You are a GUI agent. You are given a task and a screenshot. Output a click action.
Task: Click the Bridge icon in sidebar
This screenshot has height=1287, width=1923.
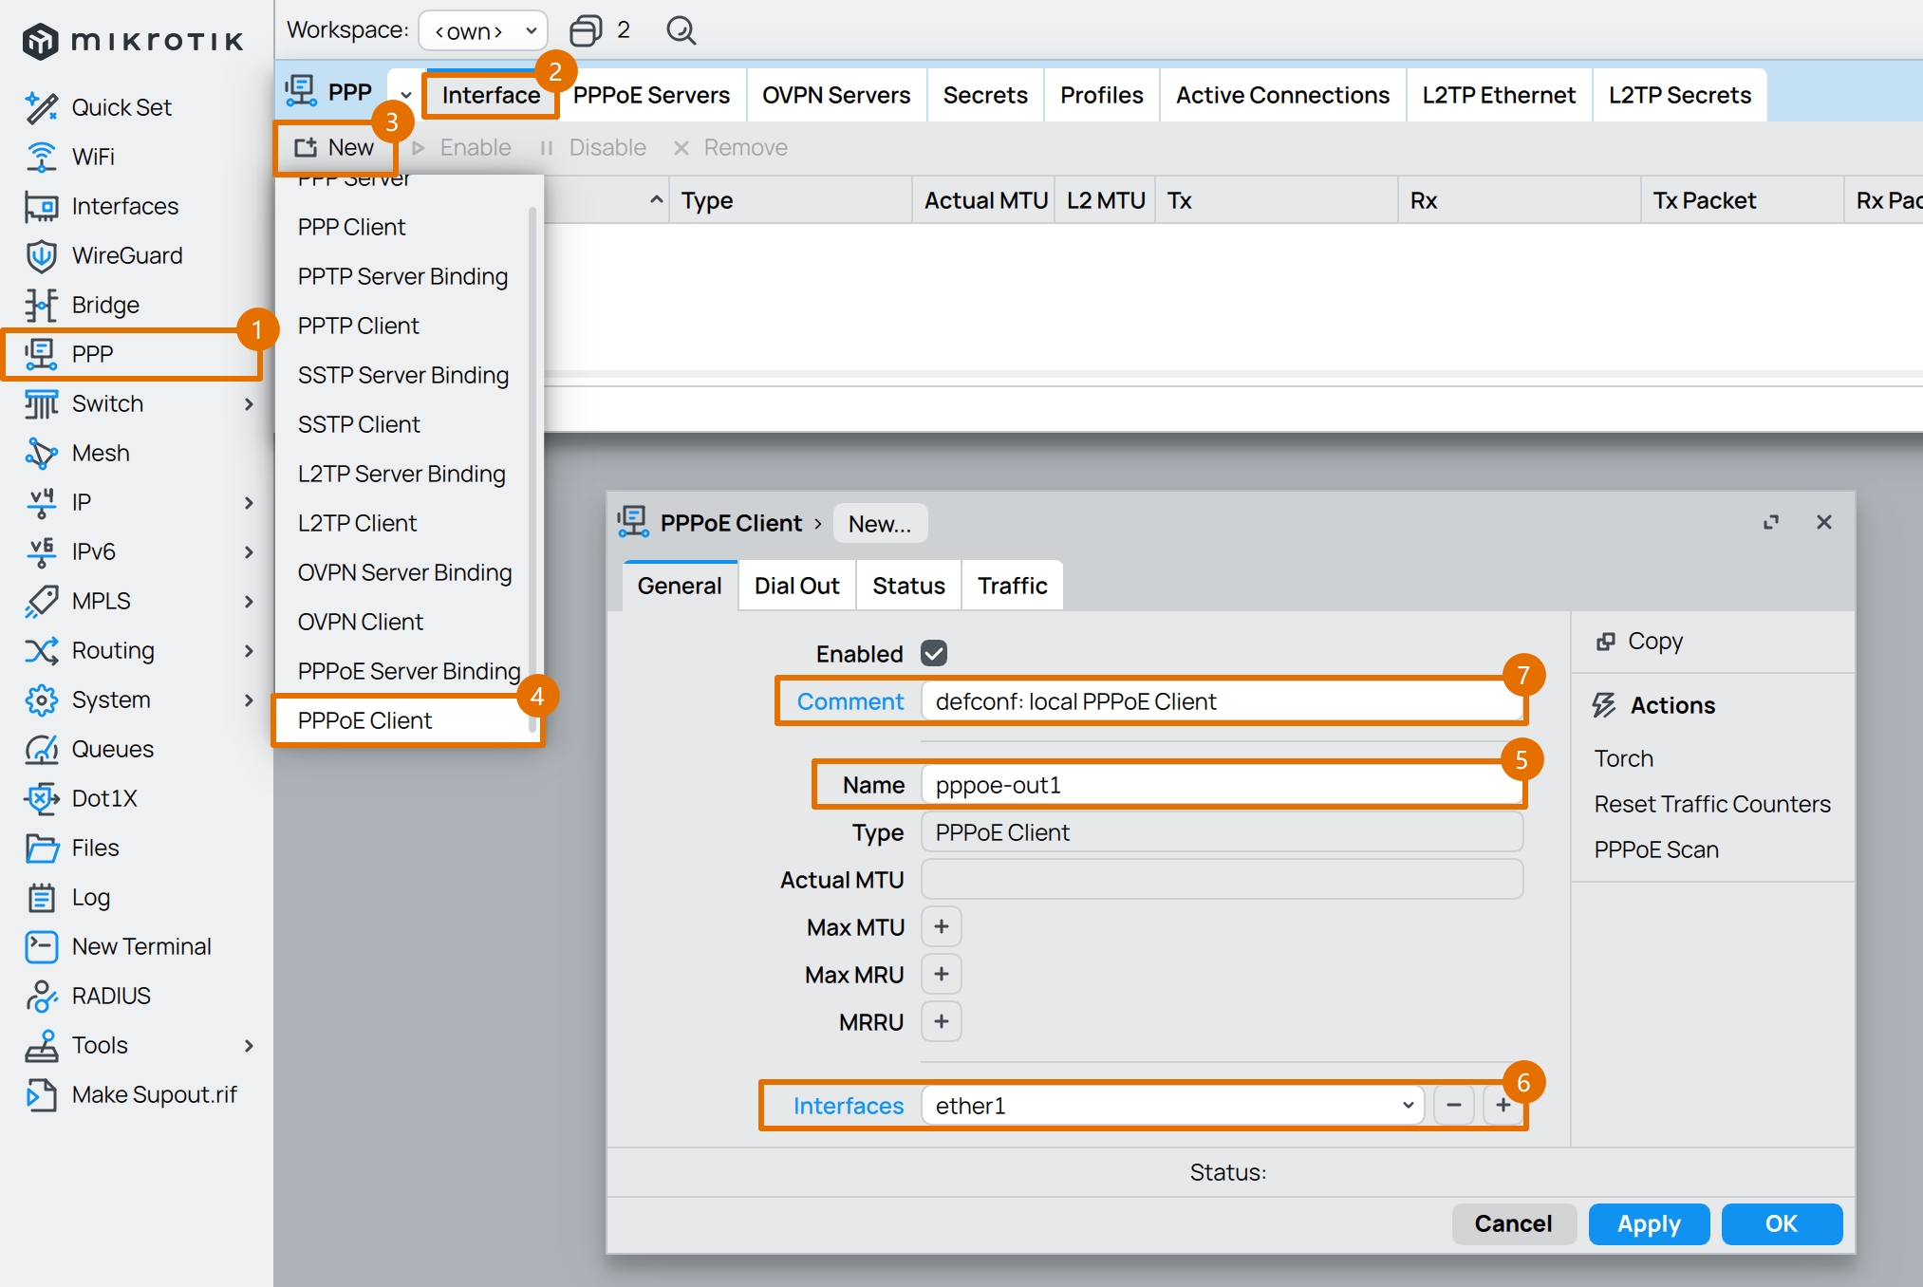click(x=41, y=305)
